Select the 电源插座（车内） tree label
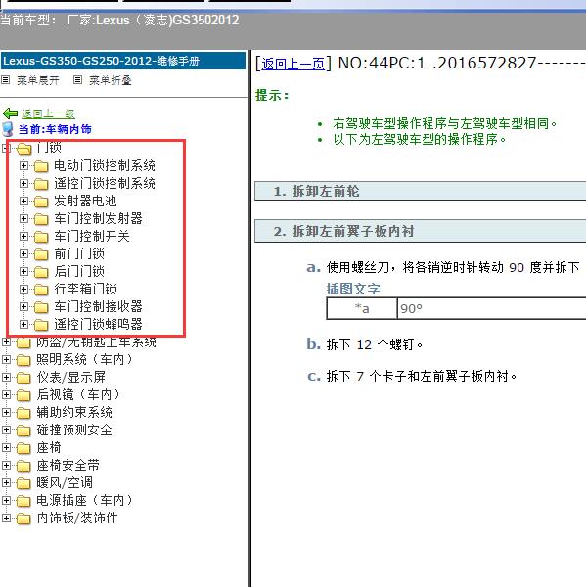This screenshot has width=586, height=587. (85, 500)
